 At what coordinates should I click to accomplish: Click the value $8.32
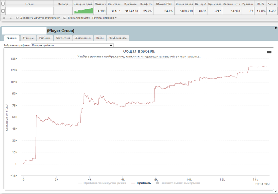[x=202, y=11]
